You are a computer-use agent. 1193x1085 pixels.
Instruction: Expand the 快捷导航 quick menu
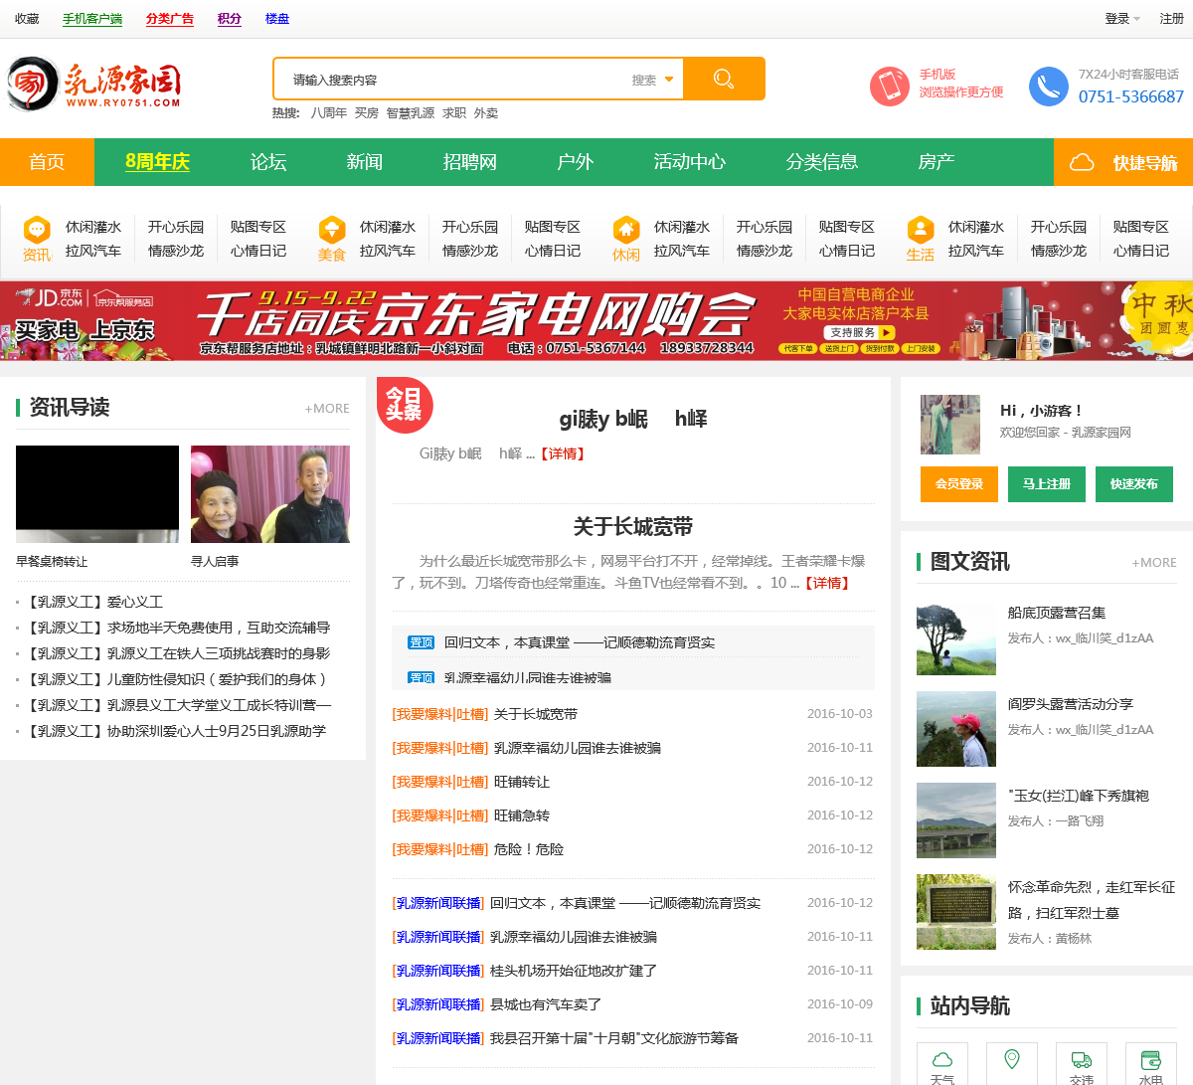click(x=1123, y=162)
